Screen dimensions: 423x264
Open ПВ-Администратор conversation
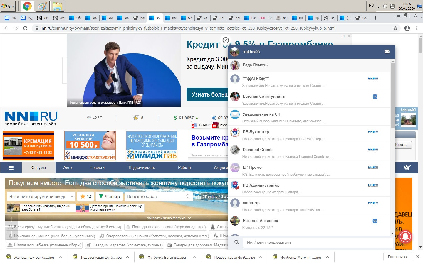click(x=309, y=188)
